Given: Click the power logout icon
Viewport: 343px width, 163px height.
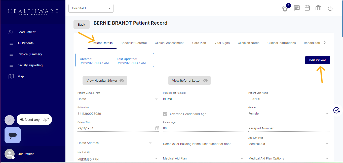Looking at the screenshot, I should point(330,8).
